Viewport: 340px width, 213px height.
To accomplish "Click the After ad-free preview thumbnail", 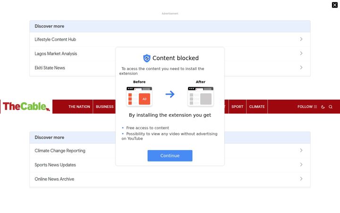I will pyautogui.click(x=201, y=96).
